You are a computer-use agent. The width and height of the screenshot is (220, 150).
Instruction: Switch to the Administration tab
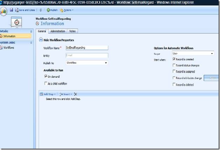(57, 31)
